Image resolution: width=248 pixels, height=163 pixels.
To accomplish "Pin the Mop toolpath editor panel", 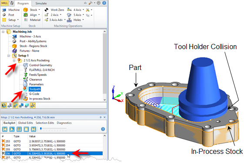I will pos(101,117).
